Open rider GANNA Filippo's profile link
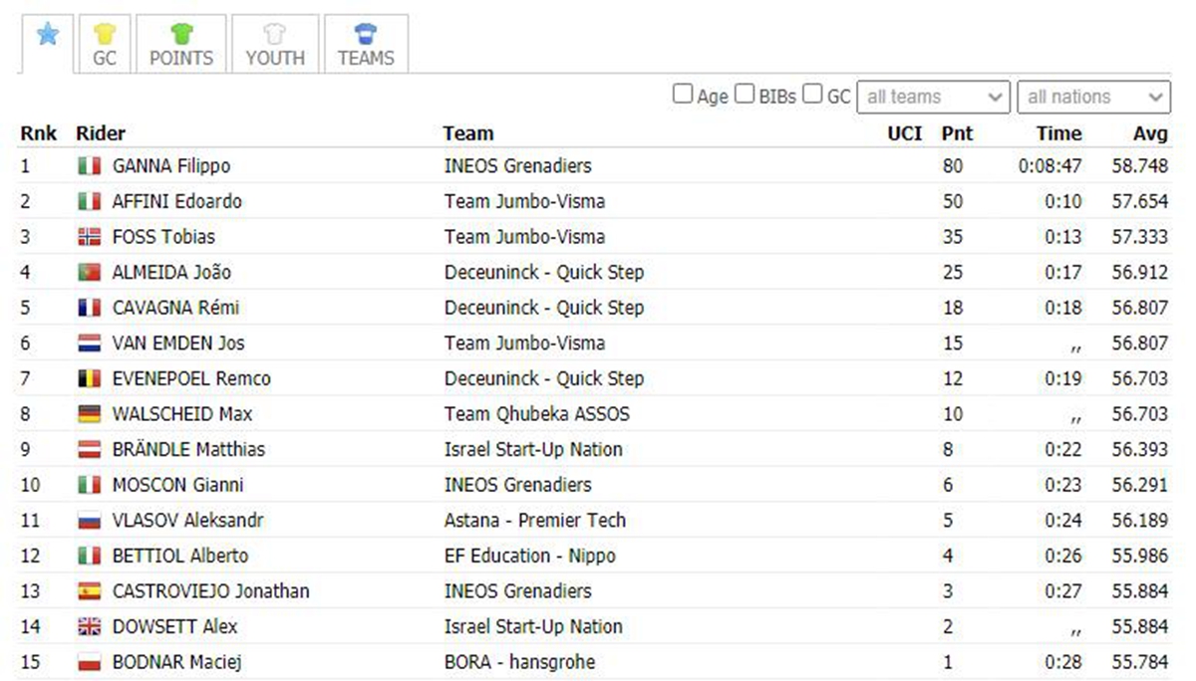This screenshot has width=1196, height=681. tap(171, 166)
